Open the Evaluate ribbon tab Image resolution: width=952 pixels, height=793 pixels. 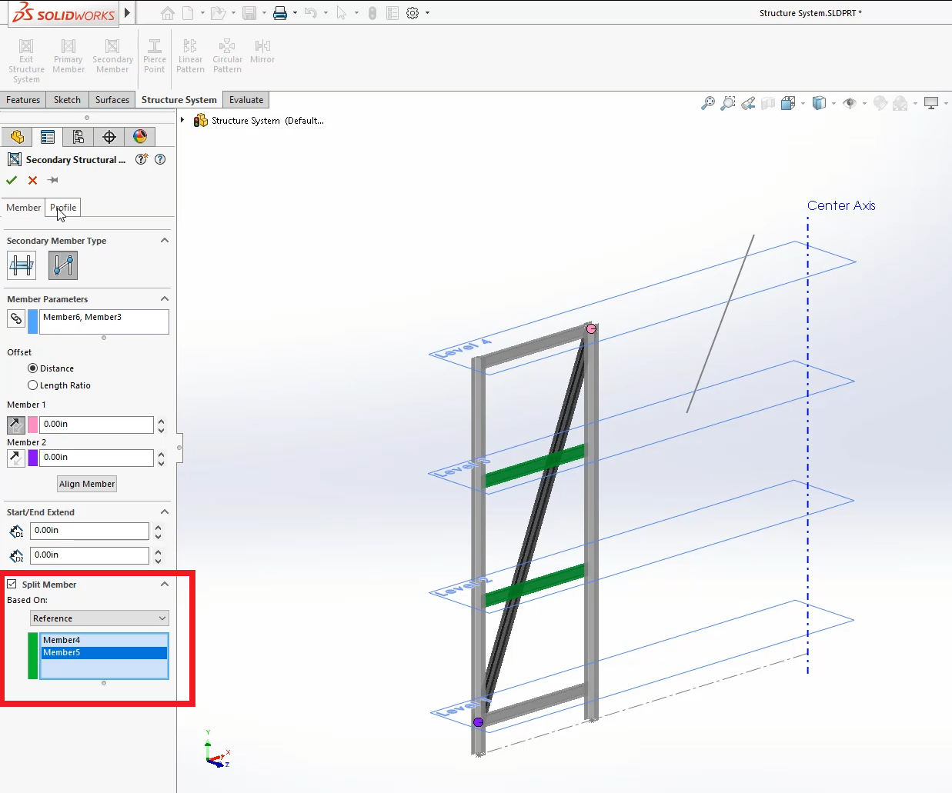point(246,100)
